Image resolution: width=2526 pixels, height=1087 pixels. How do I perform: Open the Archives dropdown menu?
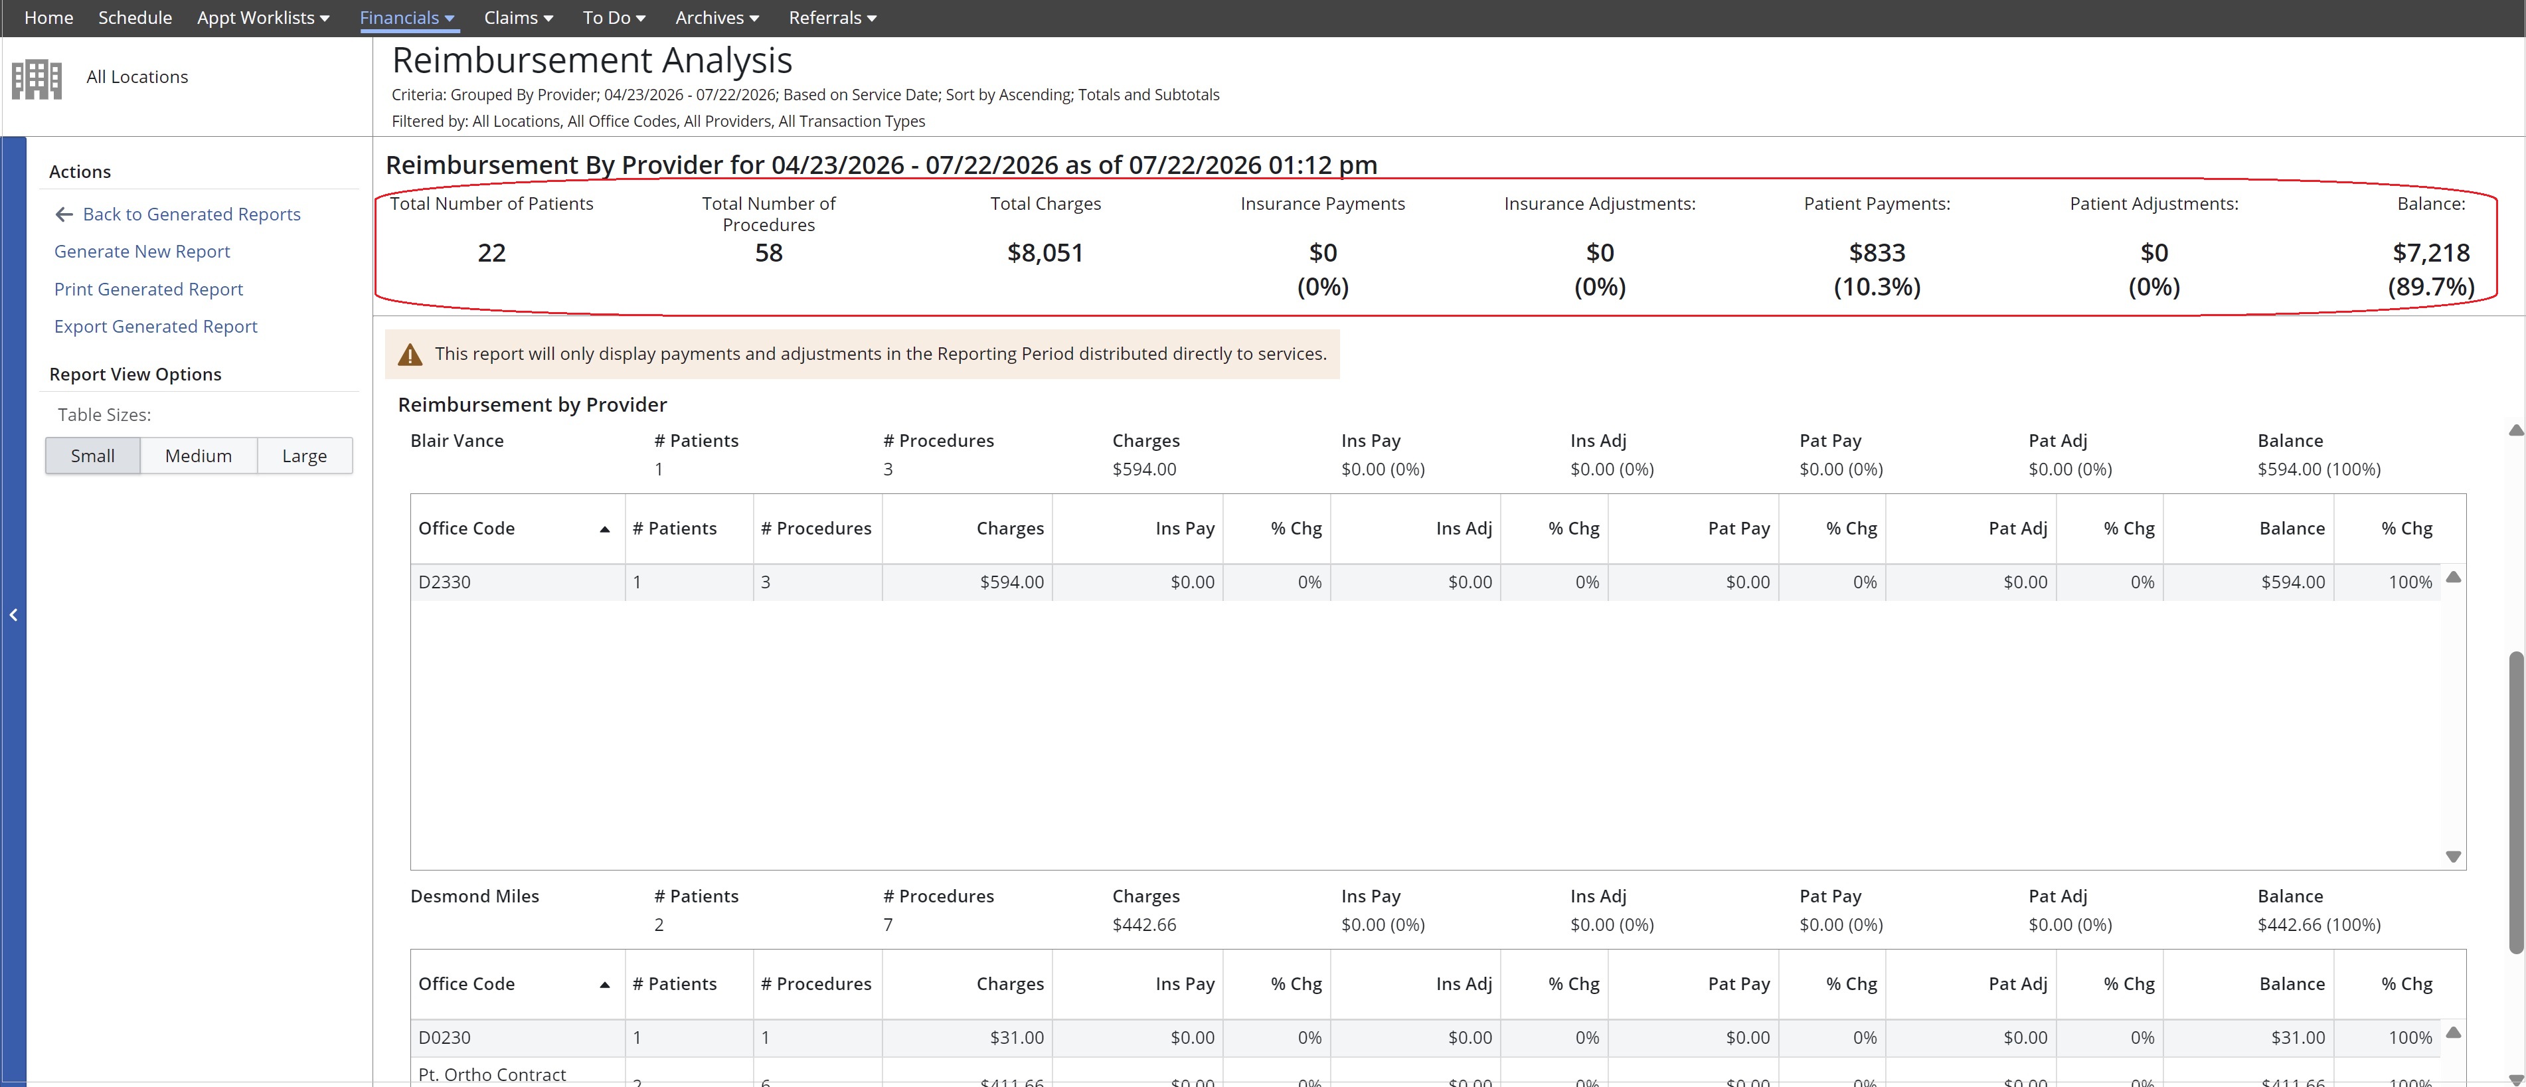coord(716,18)
